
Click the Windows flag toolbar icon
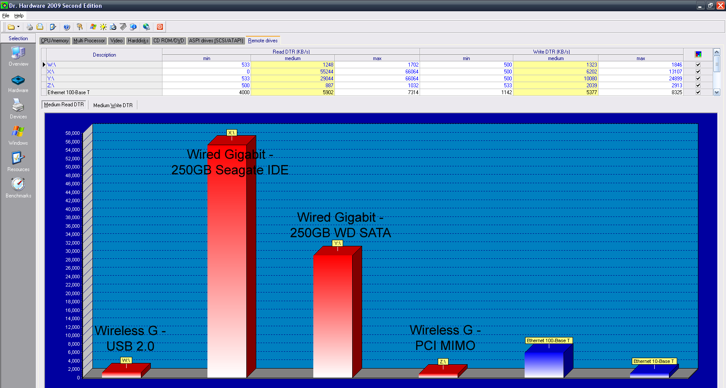tap(93, 27)
